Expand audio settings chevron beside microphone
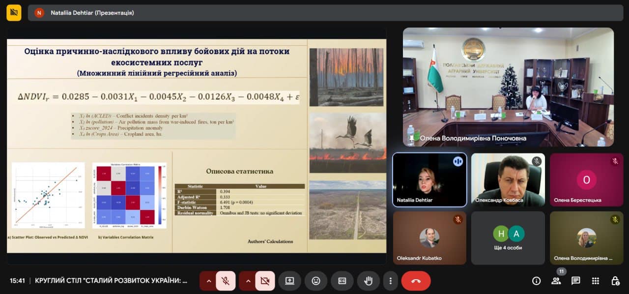Image resolution: width=629 pixels, height=294 pixels. [209, 281]
